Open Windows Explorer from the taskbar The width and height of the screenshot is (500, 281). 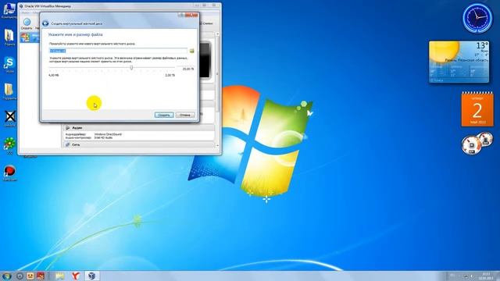[x=60, y=276]
